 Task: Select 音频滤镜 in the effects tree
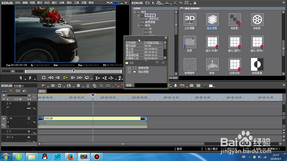tap(150, 22)
